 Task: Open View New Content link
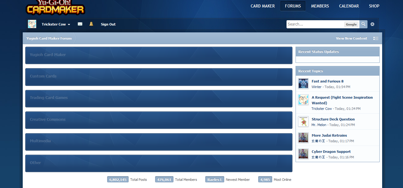coord(351,38)
